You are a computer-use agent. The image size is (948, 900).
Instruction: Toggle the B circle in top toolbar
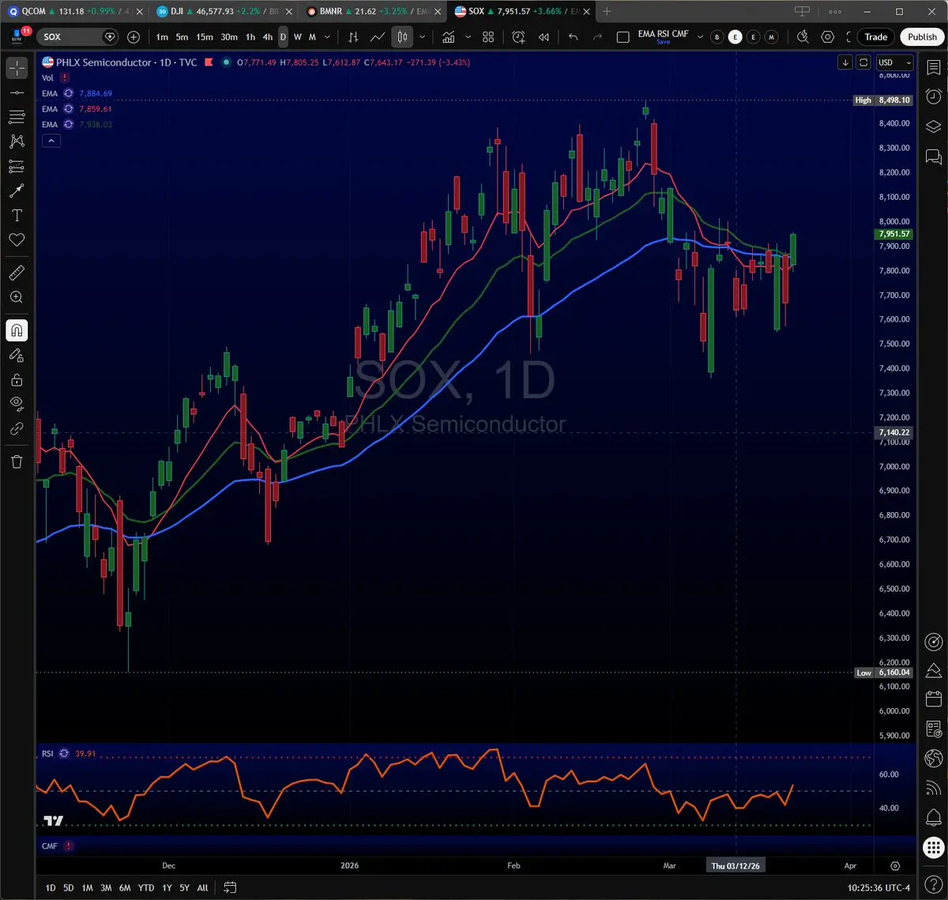pyautogui.click(x=717, y=37)
